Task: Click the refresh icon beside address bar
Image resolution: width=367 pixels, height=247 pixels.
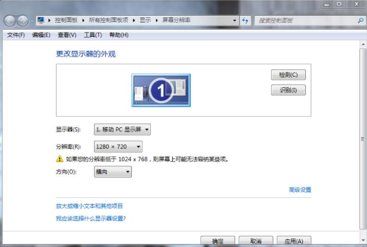Action: (246, 20)
